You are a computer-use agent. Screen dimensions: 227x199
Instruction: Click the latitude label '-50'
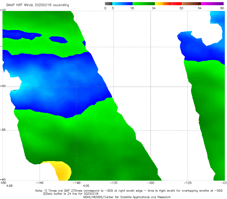[x=3, y=86]
